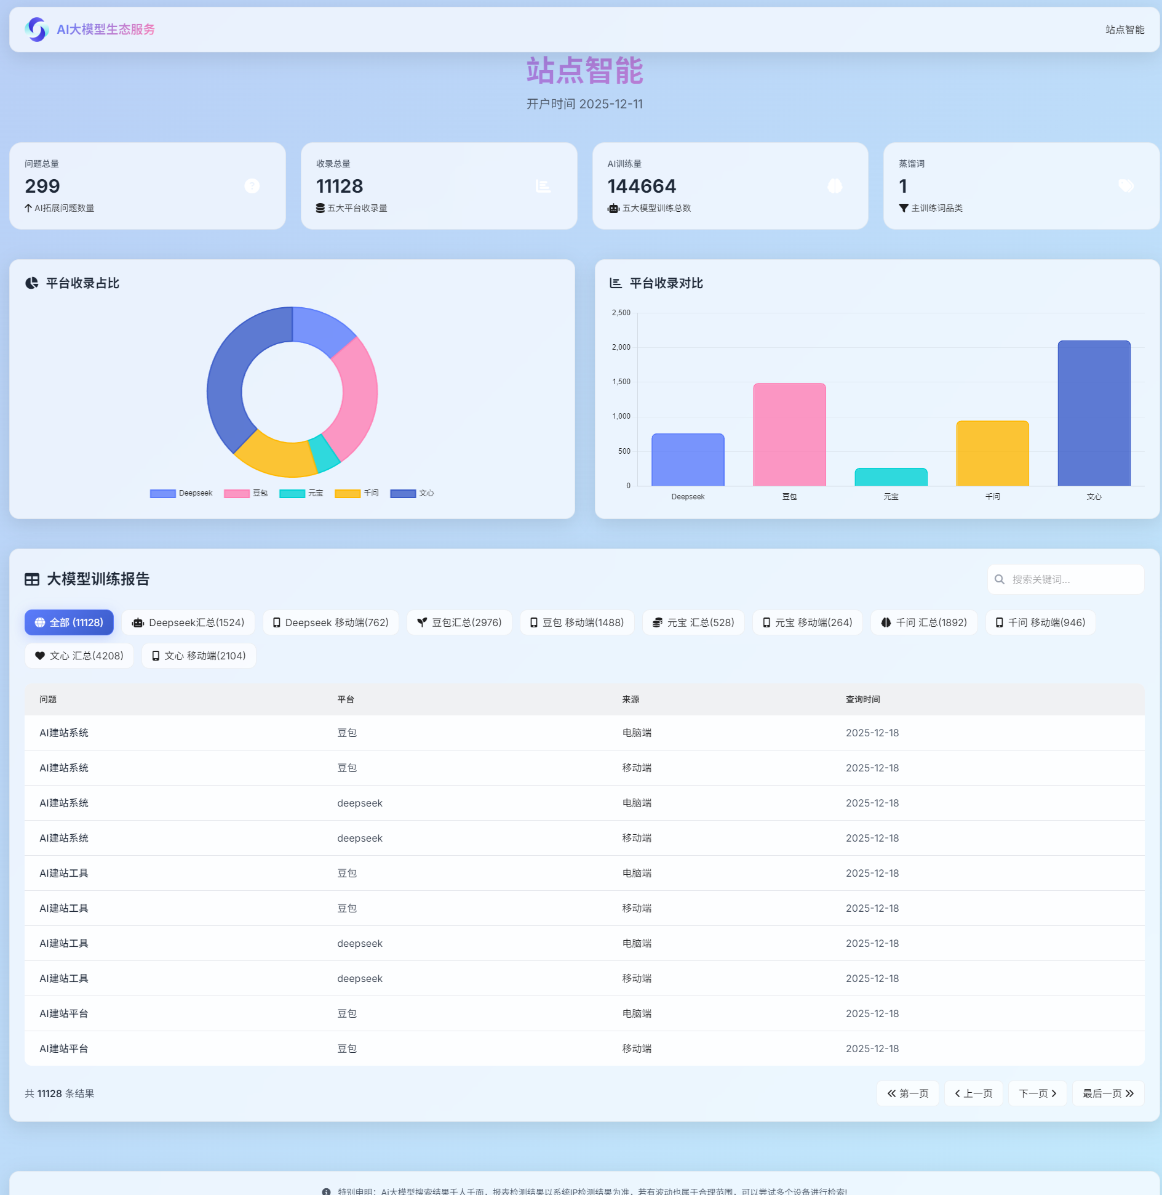Select the 文心 汇总(4208) filter tab
This screenshot has height=1195, width=1162.
79,656
